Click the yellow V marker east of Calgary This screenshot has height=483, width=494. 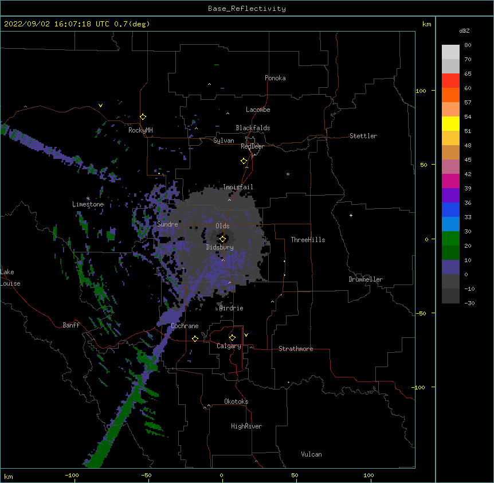point(246,335)
